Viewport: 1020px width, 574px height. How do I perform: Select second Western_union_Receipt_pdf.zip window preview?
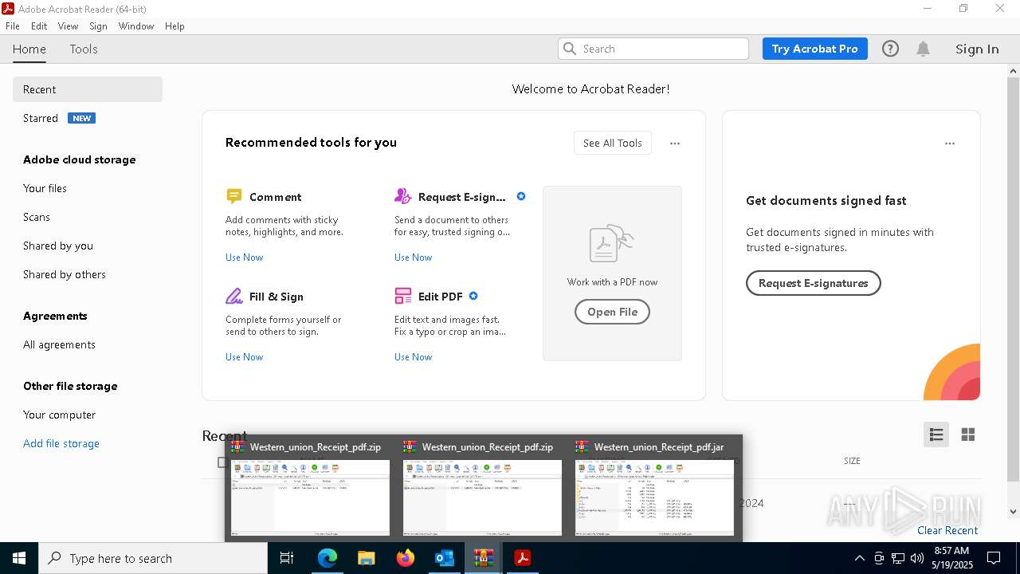click(482, 489)
